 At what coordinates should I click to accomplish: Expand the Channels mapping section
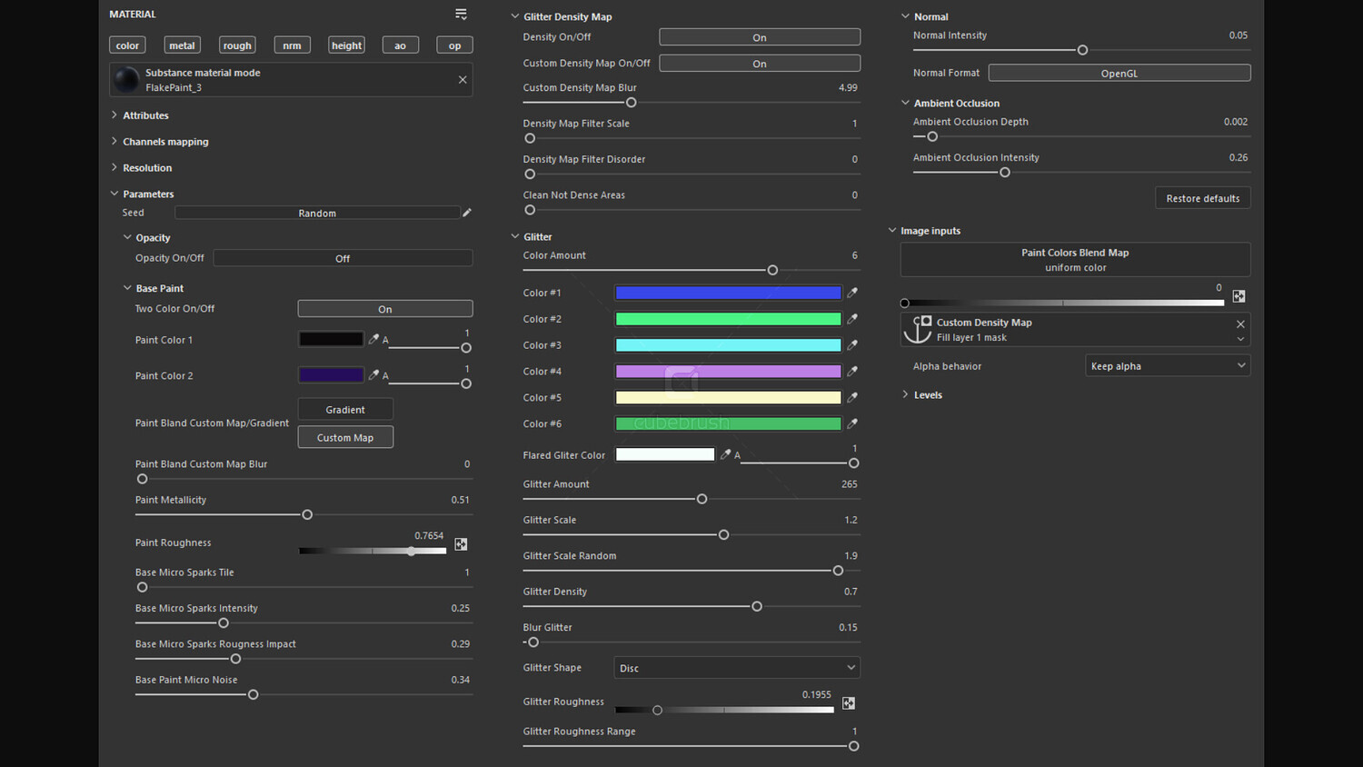(x=114, y=142)
